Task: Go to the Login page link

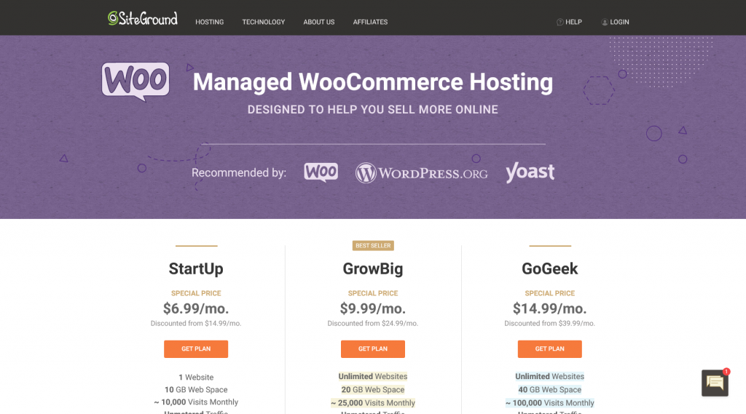Action: click(x=619, y=22)
